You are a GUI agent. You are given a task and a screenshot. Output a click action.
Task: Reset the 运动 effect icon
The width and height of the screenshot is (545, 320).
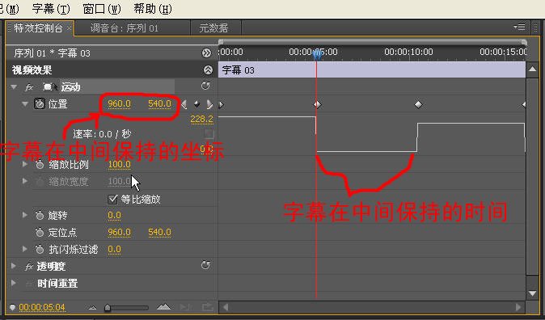pyautogui.click(x=205, y=86)
